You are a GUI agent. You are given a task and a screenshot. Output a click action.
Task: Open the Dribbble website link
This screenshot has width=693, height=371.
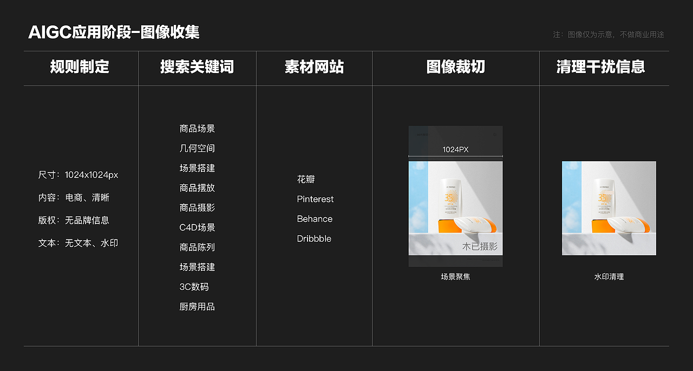point(314,238)
